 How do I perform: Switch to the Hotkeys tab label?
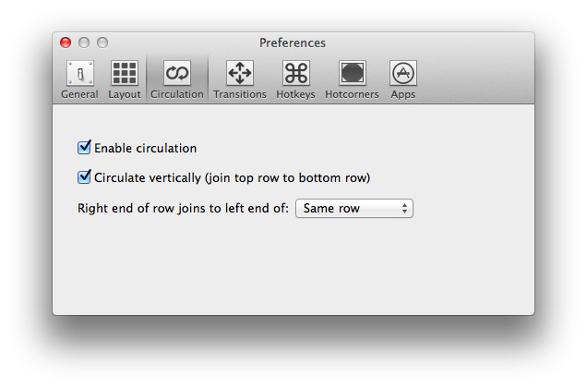pos(295,94)
